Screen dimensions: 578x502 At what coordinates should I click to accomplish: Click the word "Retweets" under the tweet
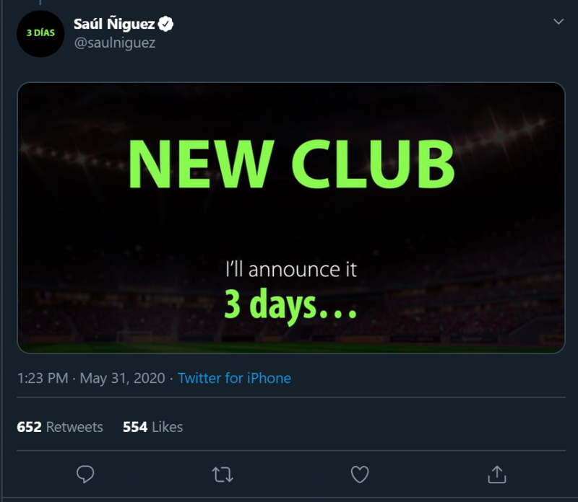[x=74, y=427]
